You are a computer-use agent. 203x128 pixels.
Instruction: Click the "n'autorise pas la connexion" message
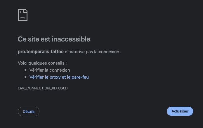(x=92, y=52)
